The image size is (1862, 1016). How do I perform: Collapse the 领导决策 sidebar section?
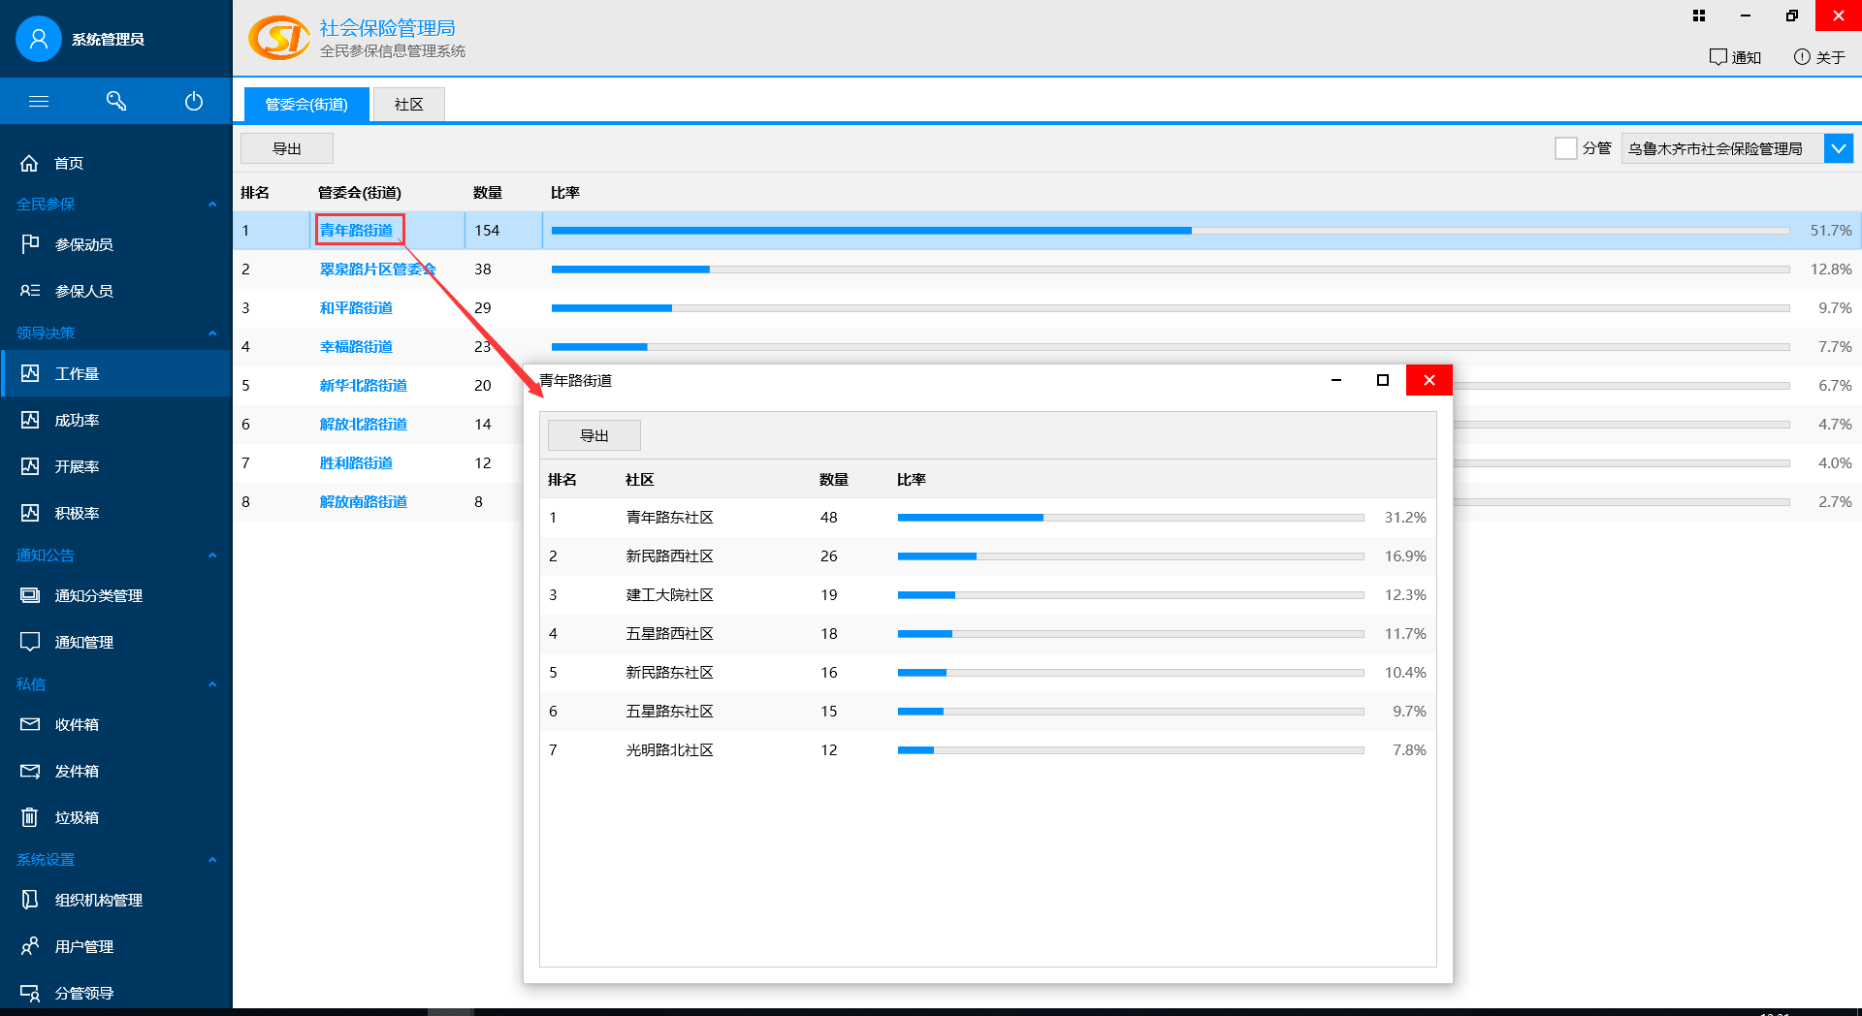(x=211, y=333)
